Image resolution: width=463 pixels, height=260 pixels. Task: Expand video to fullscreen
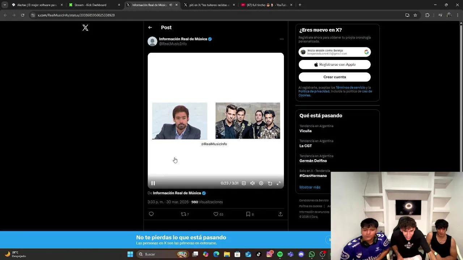coord(279,183)
